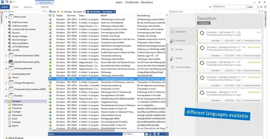The image size is (270, 139).
Task: Show the Historie section
Action: [182, 49]
